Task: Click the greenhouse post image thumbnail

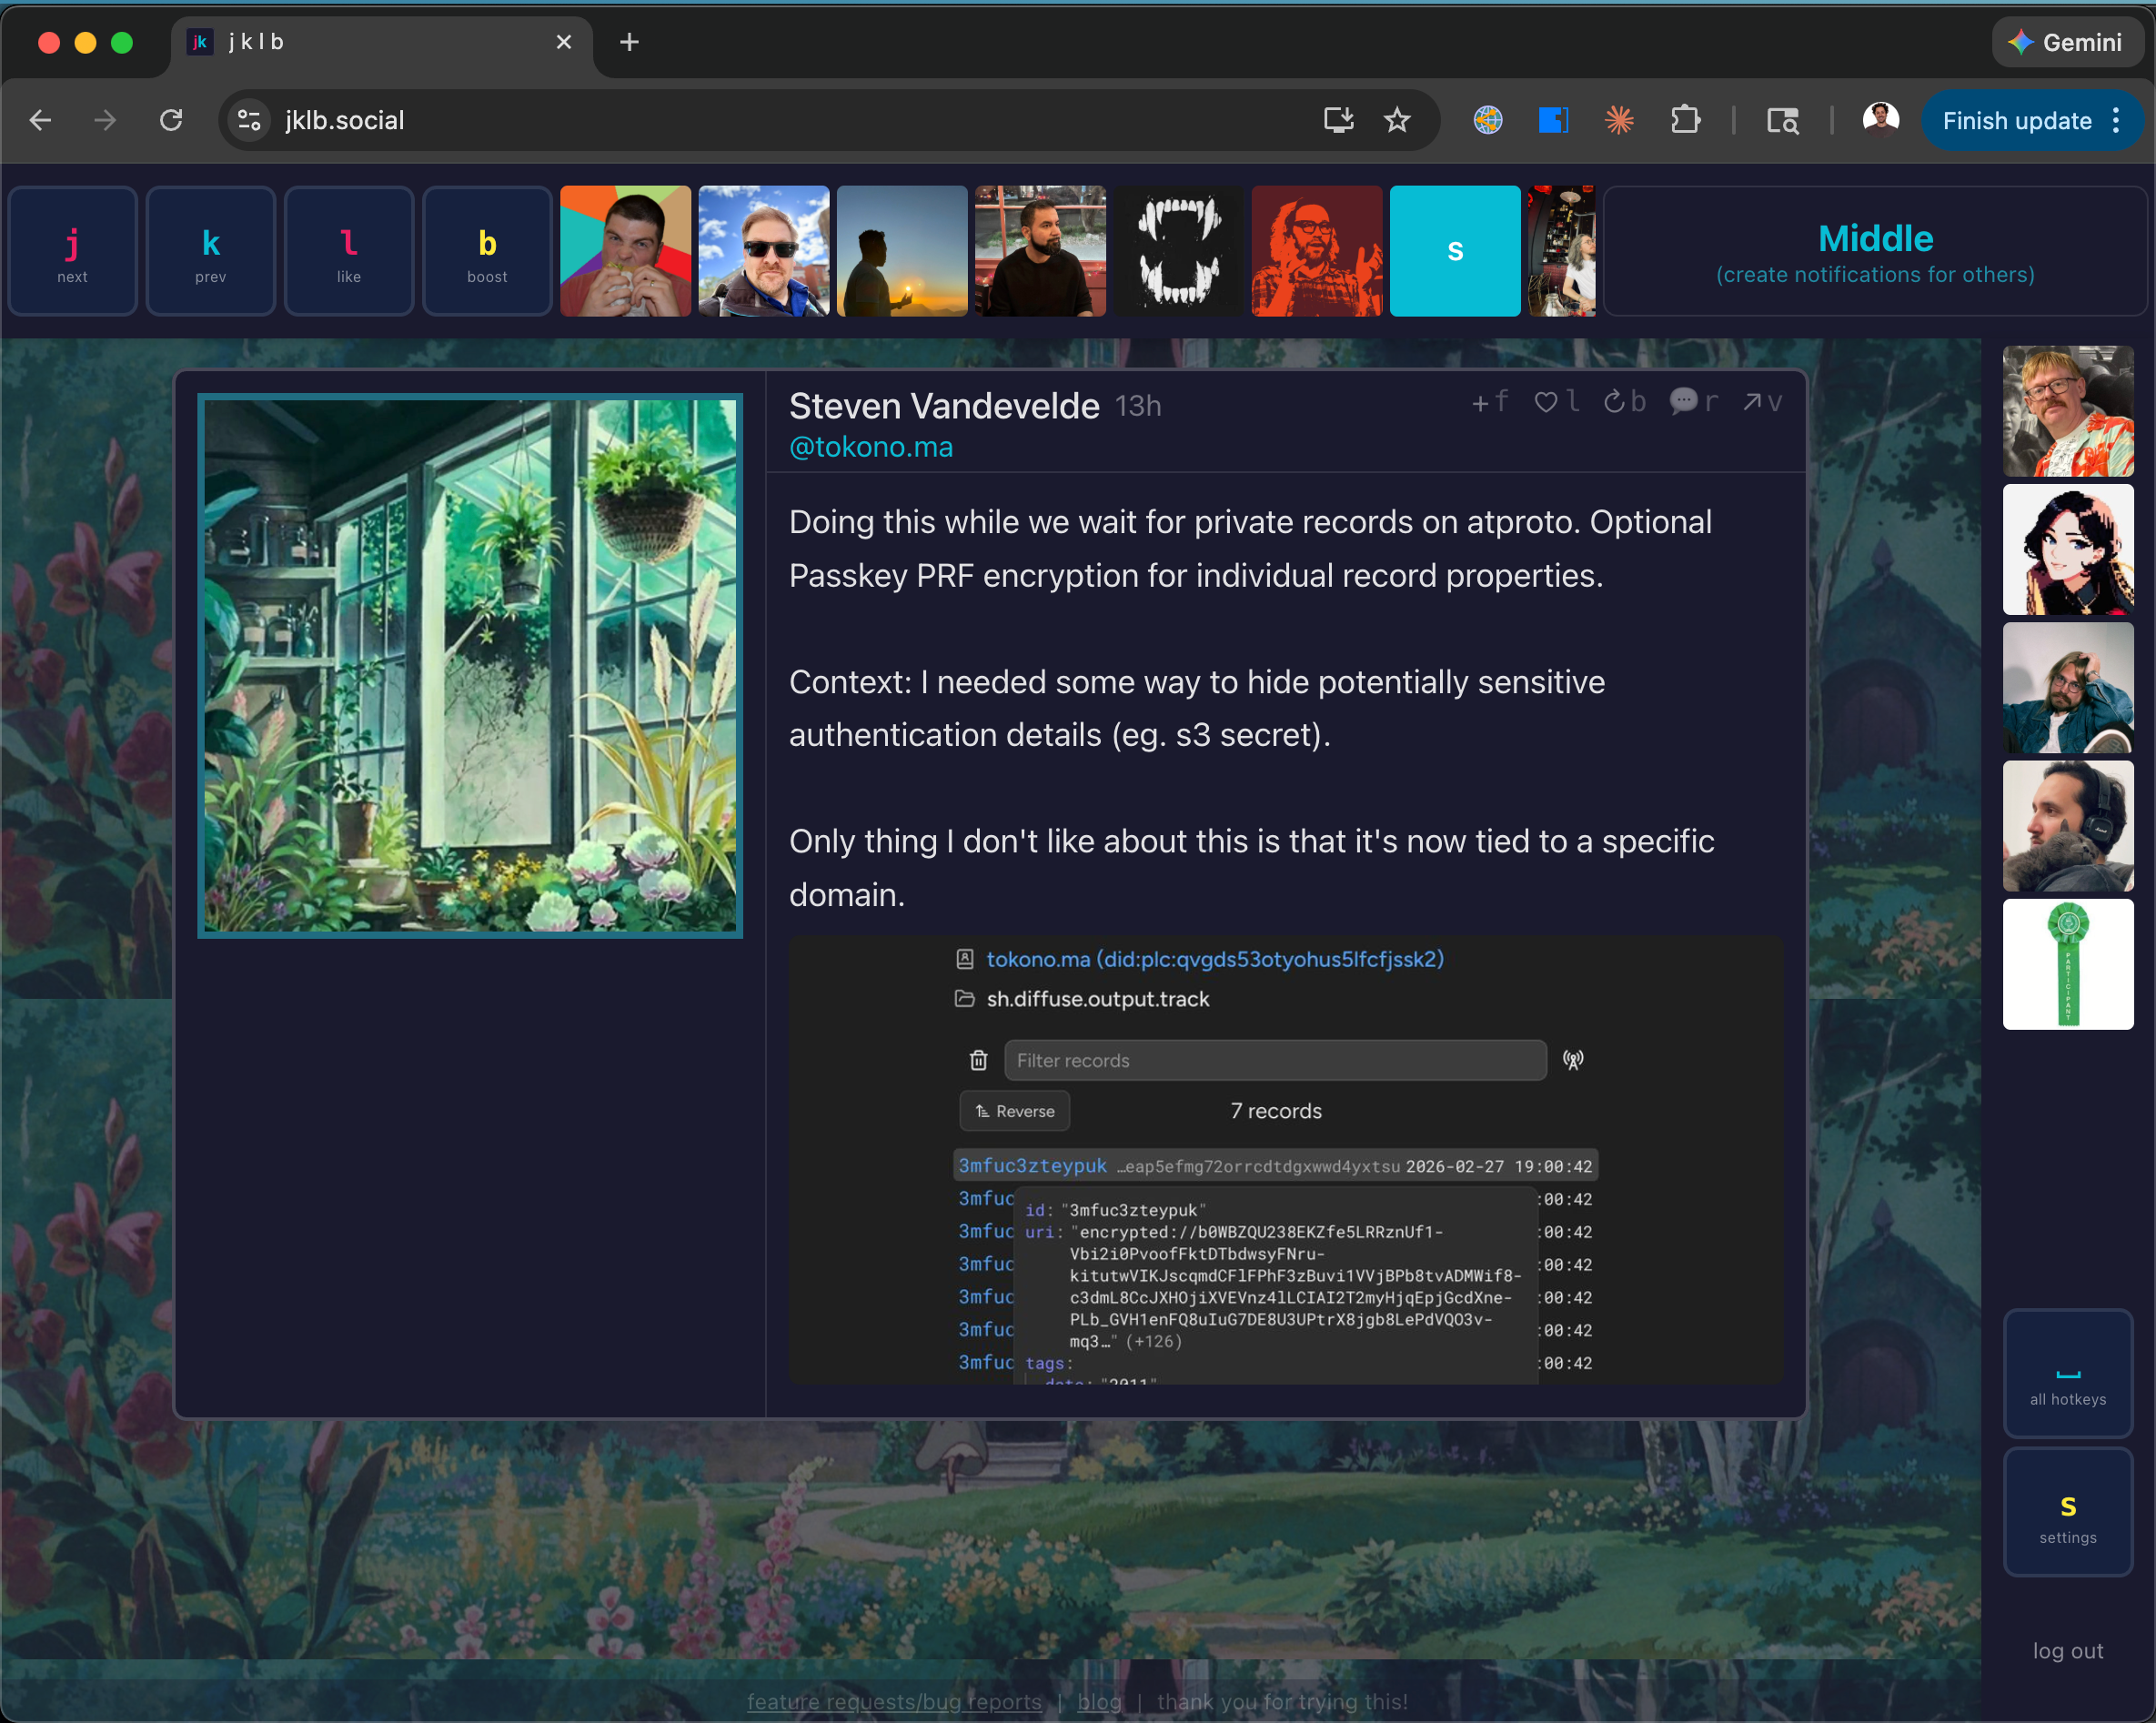Action: (x=470, y=666)
